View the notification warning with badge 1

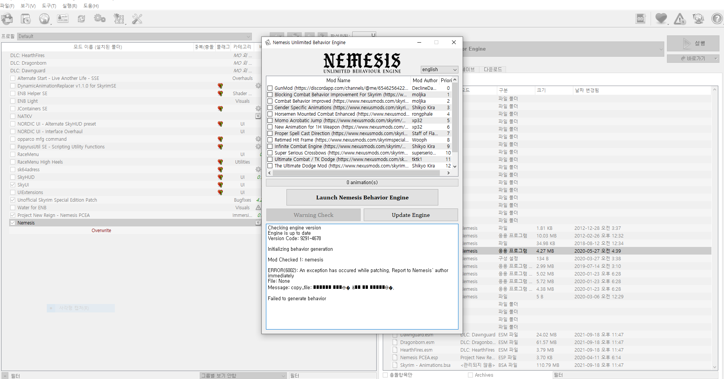(x=679, y=19)
